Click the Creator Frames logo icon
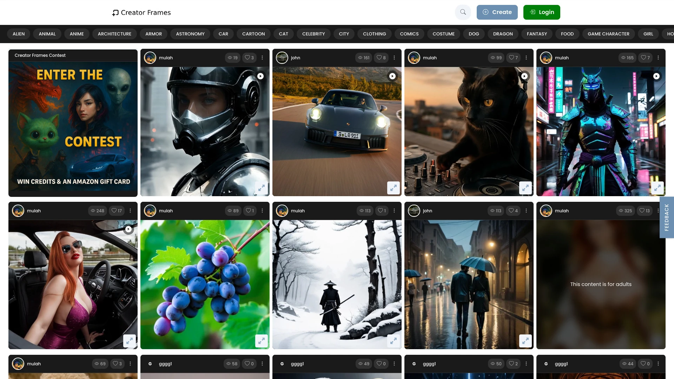The height and width of the screenshot is (379, 674). (115, 12)
